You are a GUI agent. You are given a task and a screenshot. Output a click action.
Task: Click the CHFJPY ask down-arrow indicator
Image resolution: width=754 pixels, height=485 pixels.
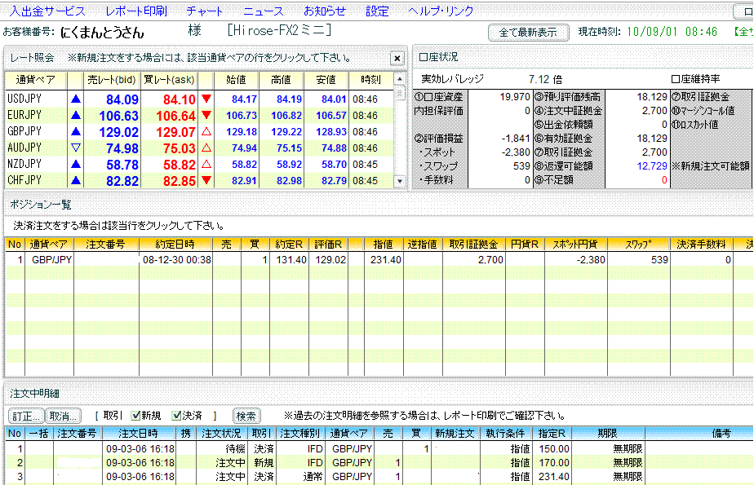pos(206,181)
